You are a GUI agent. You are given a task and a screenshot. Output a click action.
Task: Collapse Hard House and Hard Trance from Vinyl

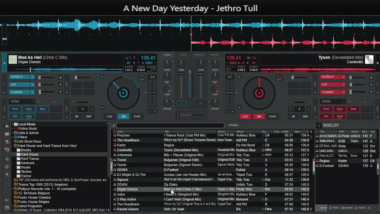[13, 146]
